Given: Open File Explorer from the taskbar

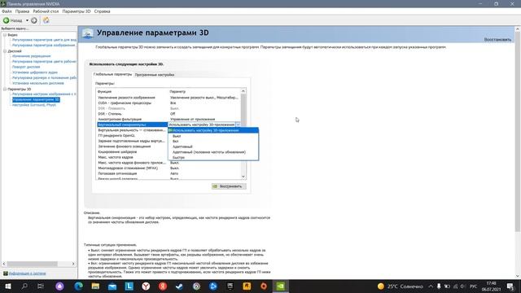Looking at the screenshot, I should (95, 286).
